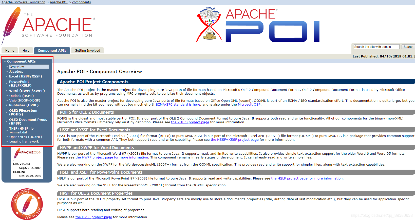Image resolution: width=415 pixels, height=220 pixels.
Task: Follow the Microsoft OSP link
Action: [x=249, y=105]
